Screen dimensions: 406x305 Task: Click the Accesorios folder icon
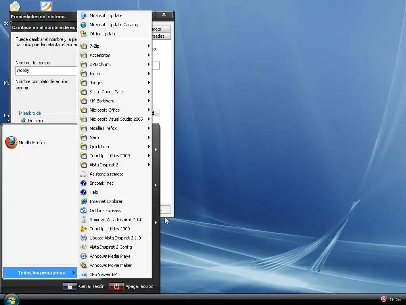pyautogui.click(x=83, y=55)
